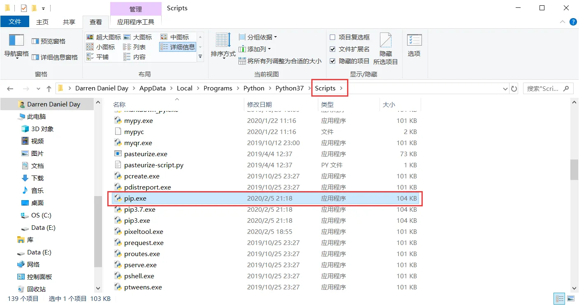Switch to large thumbnails view in status bar
The height and width of the screenshot is (305, 579).
tap(571, 299)
